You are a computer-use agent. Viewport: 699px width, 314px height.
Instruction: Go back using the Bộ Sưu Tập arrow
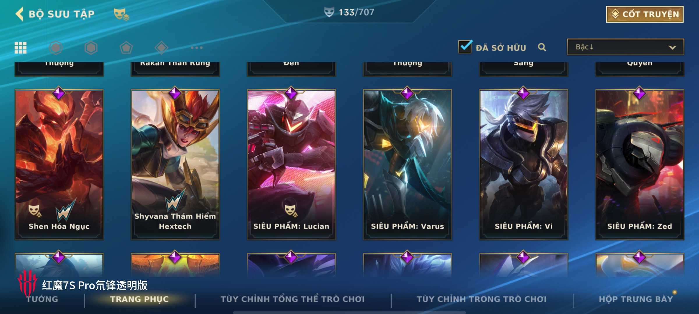(x=20, y=14)
